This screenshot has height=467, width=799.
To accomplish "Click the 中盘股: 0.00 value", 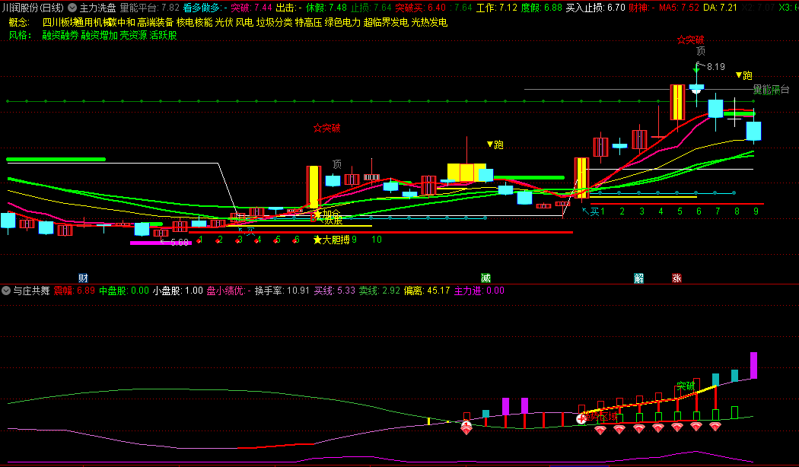I will [124, 291].
